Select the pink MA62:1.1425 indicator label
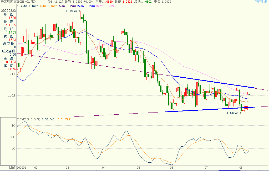 tap(105, 6)
